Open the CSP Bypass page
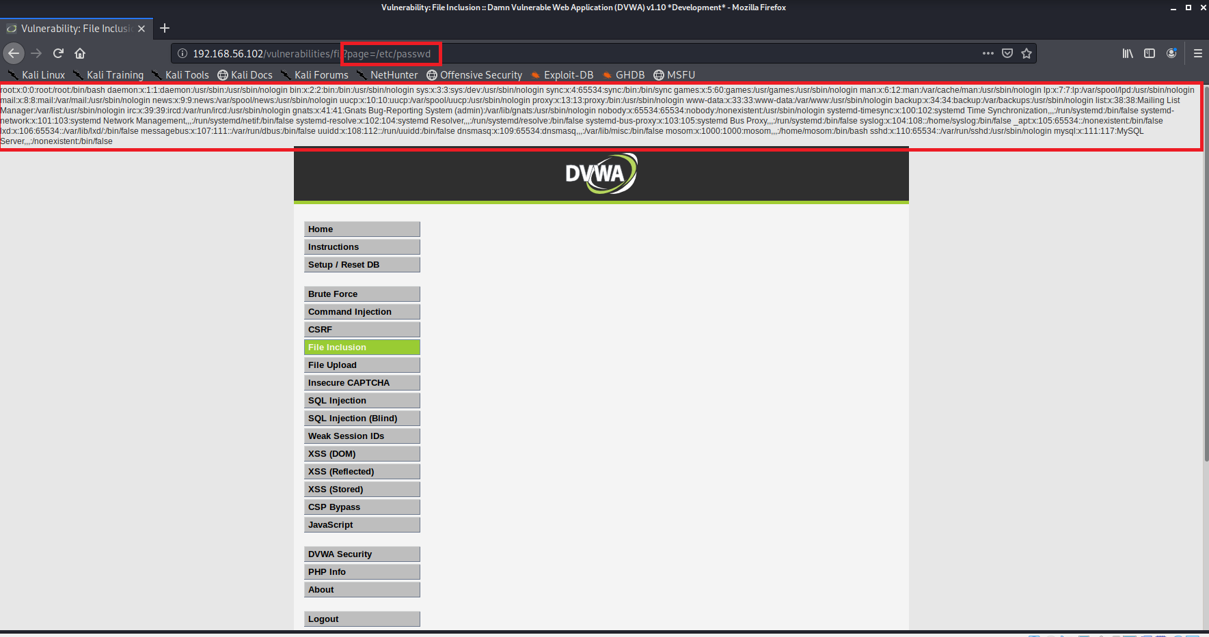The height and width of the screenshot is (637, 1209). (362, 507)
